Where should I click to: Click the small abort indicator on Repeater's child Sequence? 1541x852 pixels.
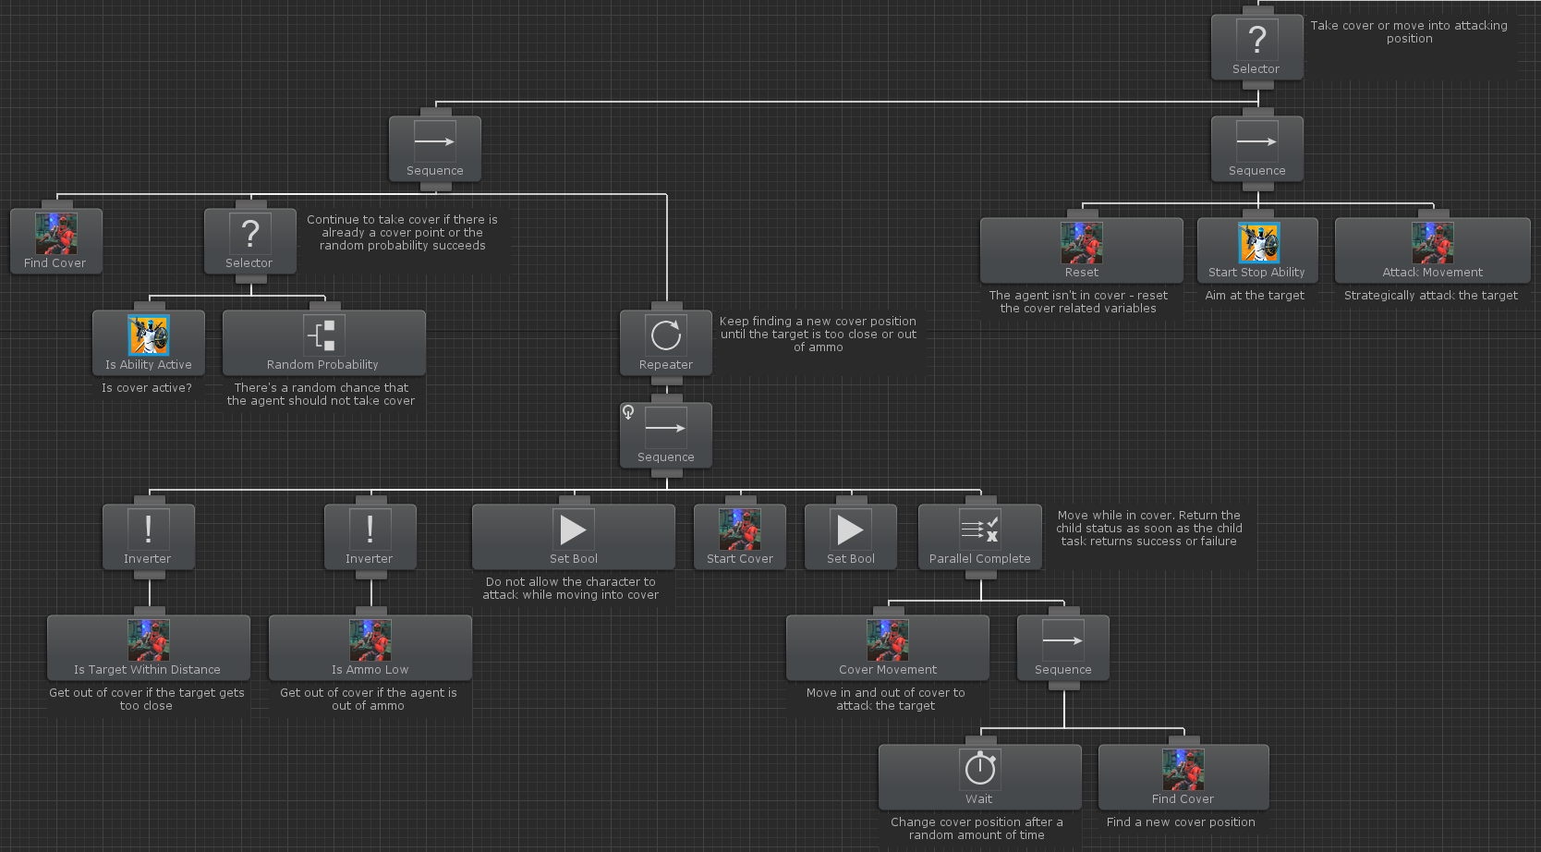point(628,412)
